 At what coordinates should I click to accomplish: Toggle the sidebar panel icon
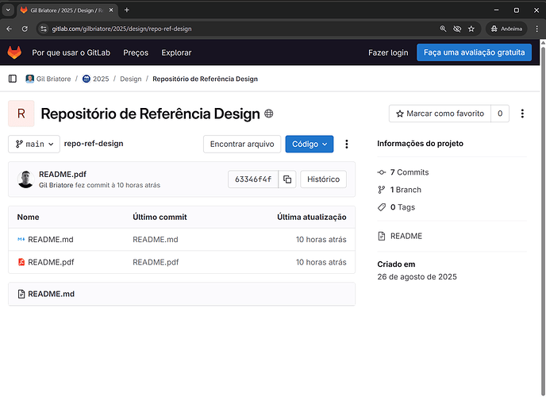point(13,79)
